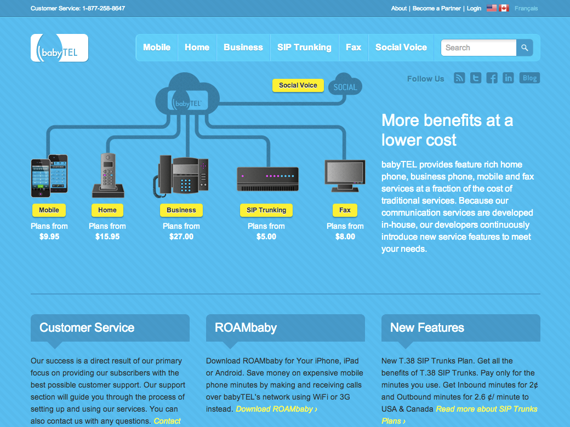
Task: Click the babyTEL logo in the header
Action: (x=60, y=48)
